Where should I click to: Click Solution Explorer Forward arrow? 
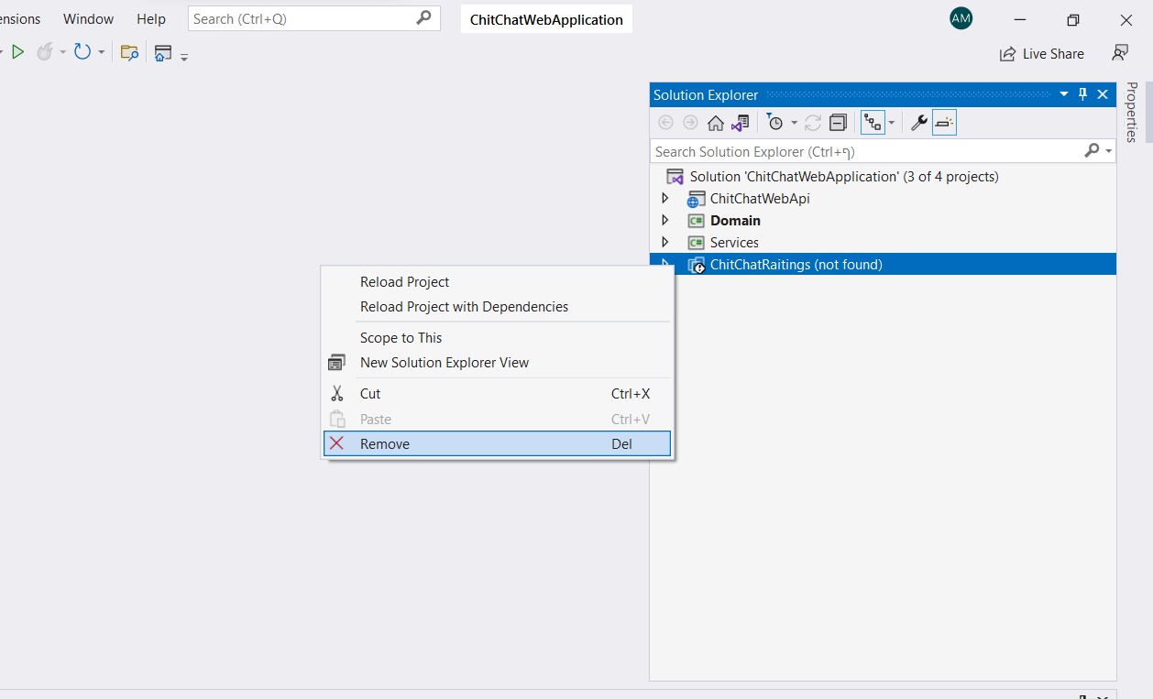691,123
